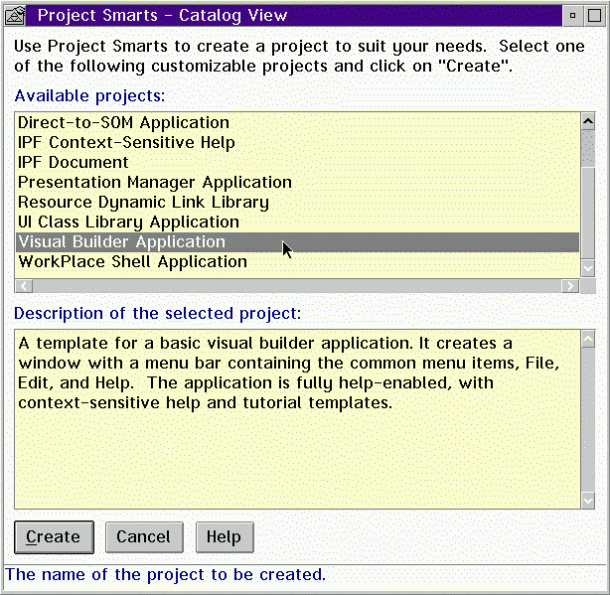Click description box scroll down arrow

pos(588,500)
